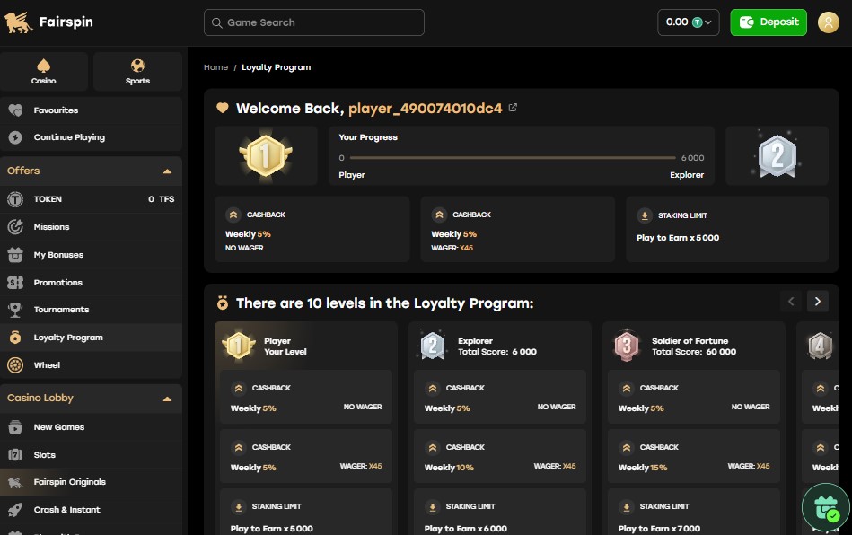Open the floating gift checkmark widget
852x535 pixels.
[x=826, y=506]
